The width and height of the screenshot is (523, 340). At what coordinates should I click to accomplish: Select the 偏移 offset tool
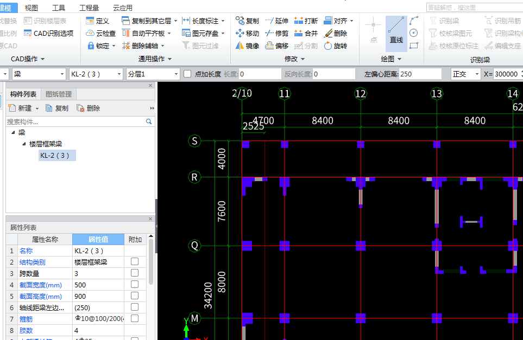(276, 46)
